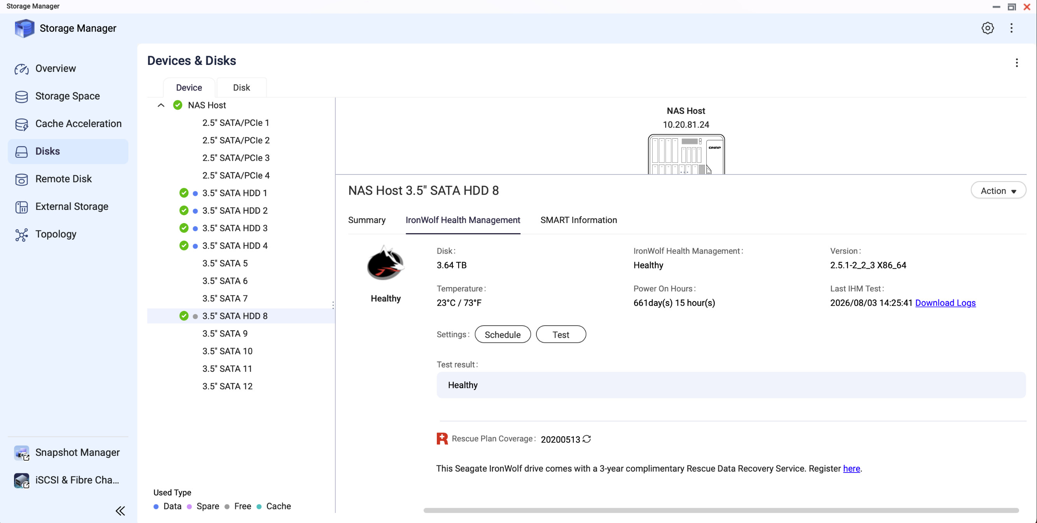Click the Schedule button
This screenshot has width=1037, height=523.
coord(503,335)
